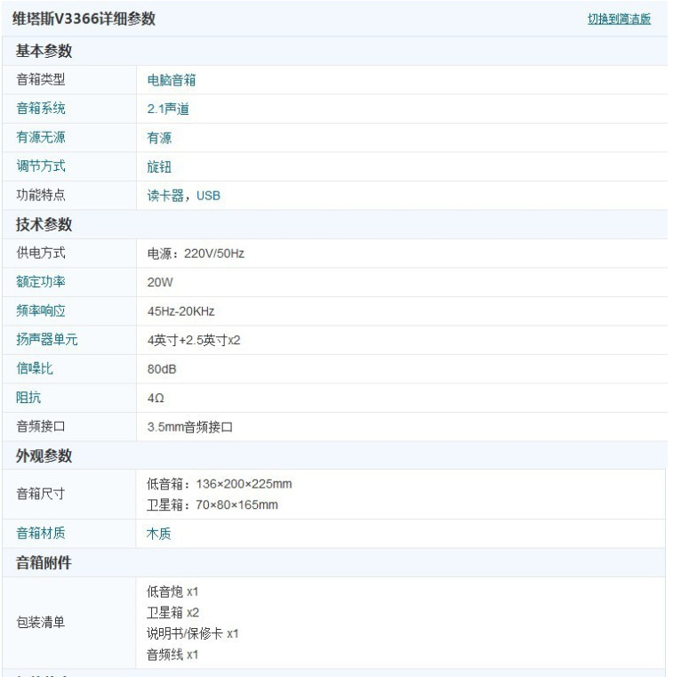
Task: Select the 木质 material link
Action: pyautogui.click(x=158, y=535)
